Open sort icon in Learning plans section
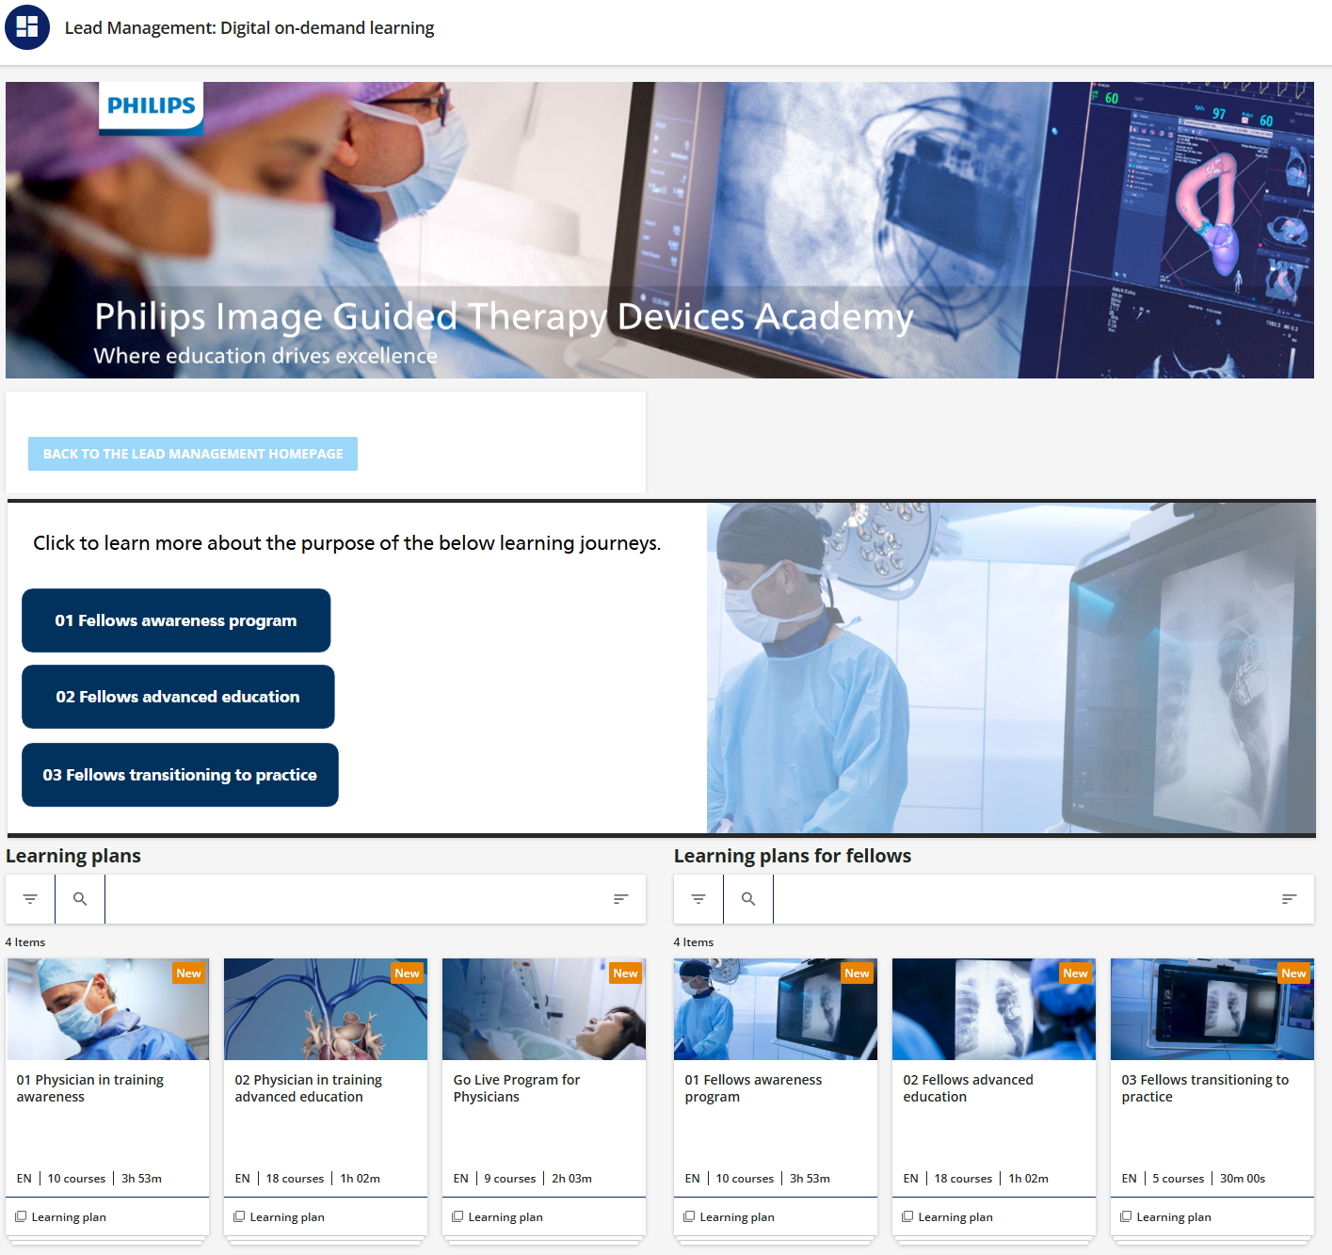The width and height of the screenshot is (1332, 1255). [x=620, y=899]
